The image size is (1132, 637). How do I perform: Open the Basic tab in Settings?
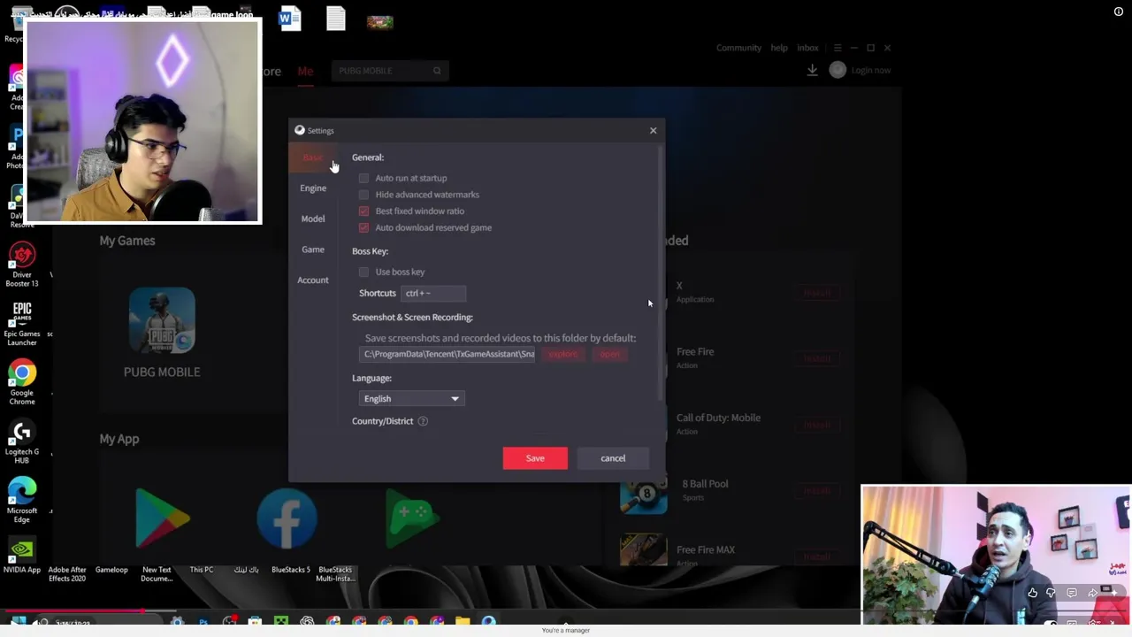coord(312,157)
